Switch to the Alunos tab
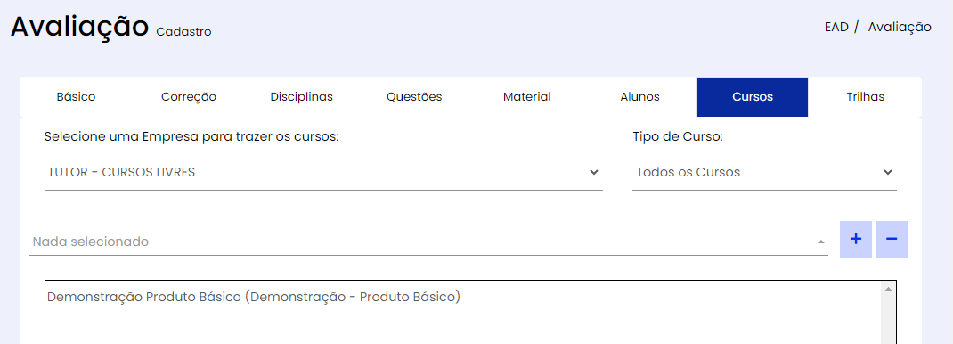This screenshot has width=953, height=344. click(x=640, y=96)
